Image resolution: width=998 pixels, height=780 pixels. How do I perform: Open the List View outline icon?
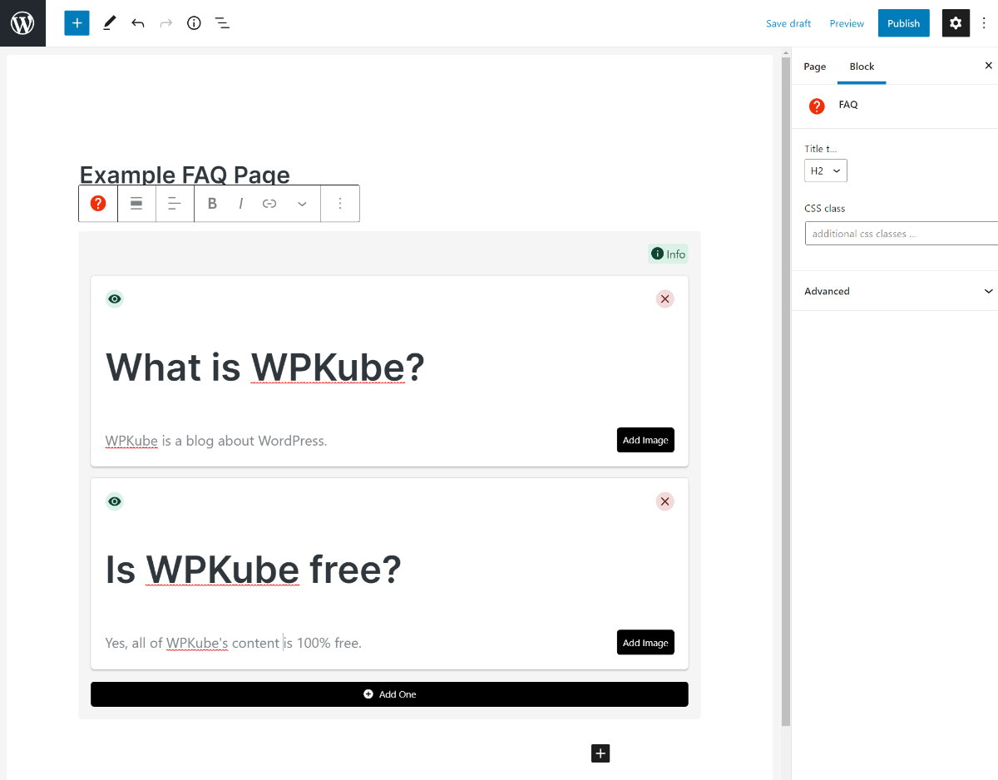[222, 22]
